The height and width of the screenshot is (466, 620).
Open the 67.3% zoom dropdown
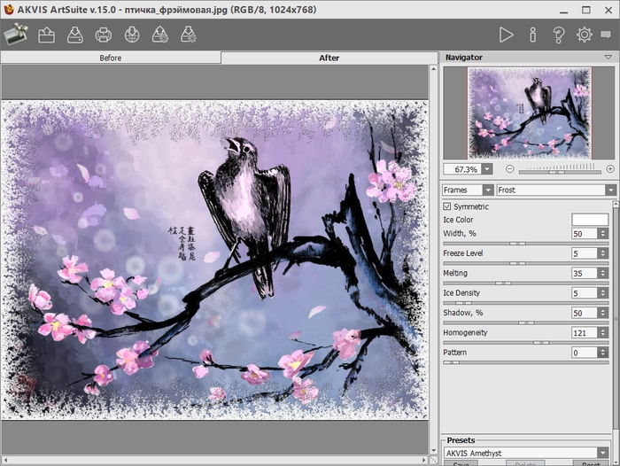[487, 169]
